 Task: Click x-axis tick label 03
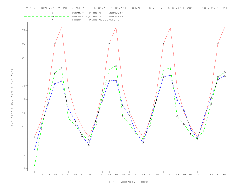coord(41,174)
